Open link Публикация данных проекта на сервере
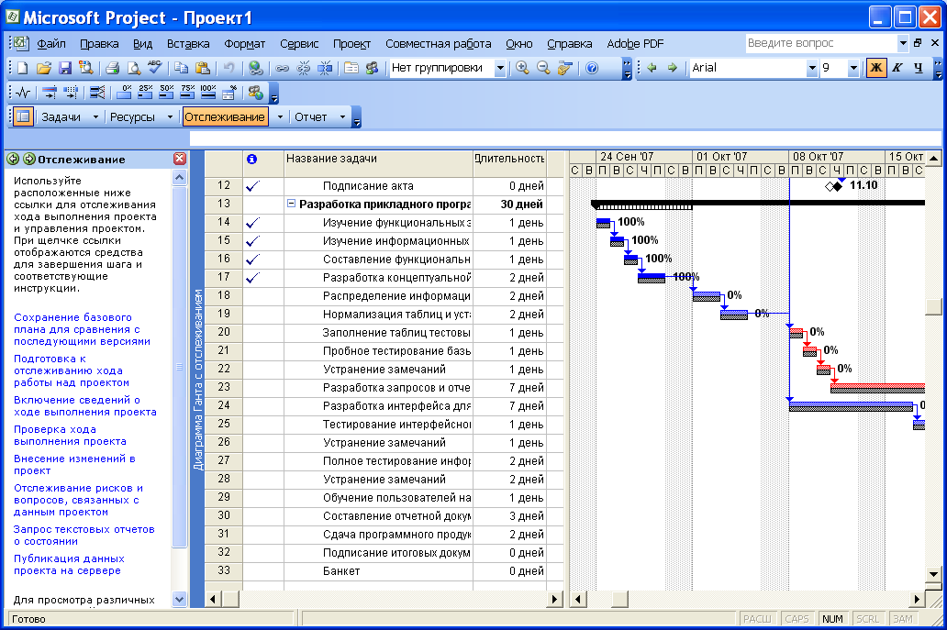 [x=69, y=565]
